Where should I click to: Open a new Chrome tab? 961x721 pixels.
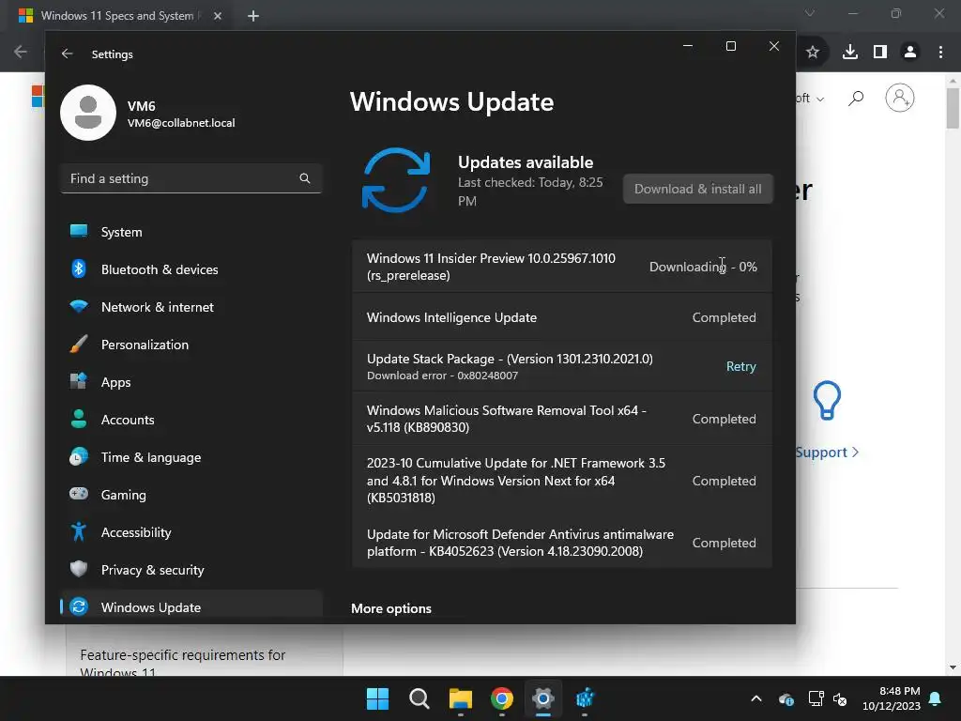(x=253, y=16)
